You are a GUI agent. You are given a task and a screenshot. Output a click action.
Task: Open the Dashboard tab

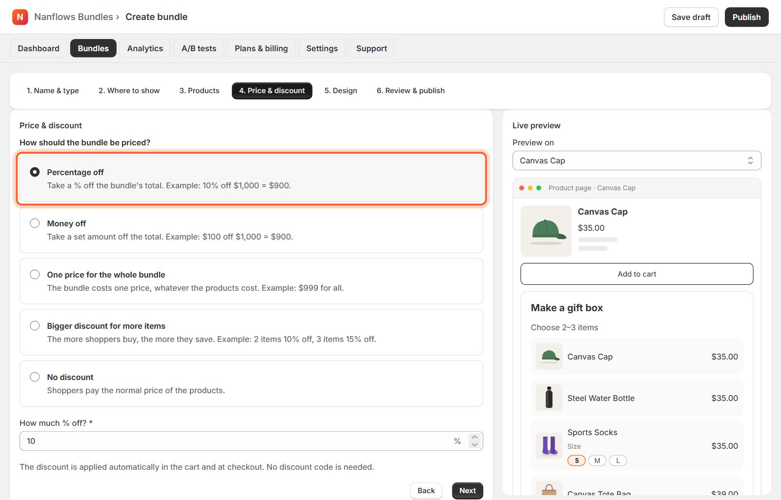39,48
